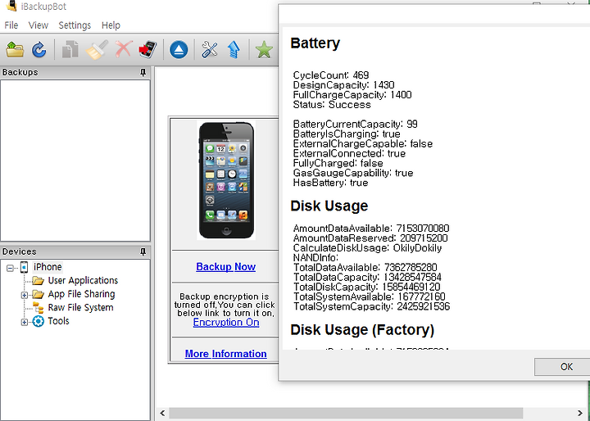Click TotalDataAvailable: 7362785280 line
This screenshot has width=590, height=421.
pos(365,268)
